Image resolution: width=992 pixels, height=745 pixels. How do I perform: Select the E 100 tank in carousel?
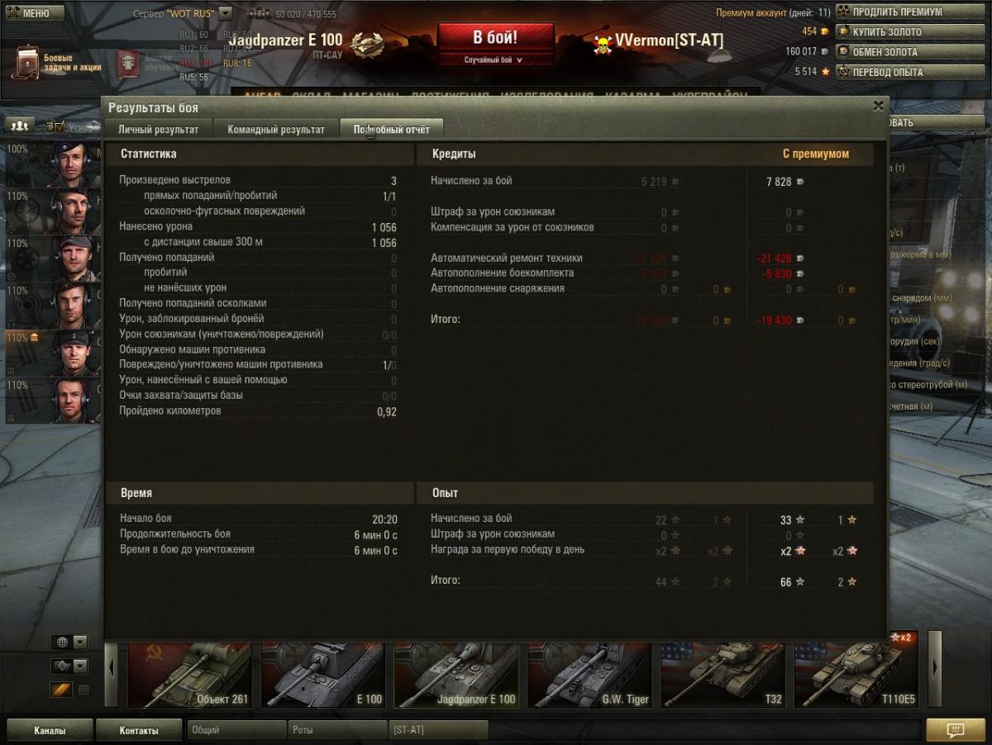coord(323,675)
